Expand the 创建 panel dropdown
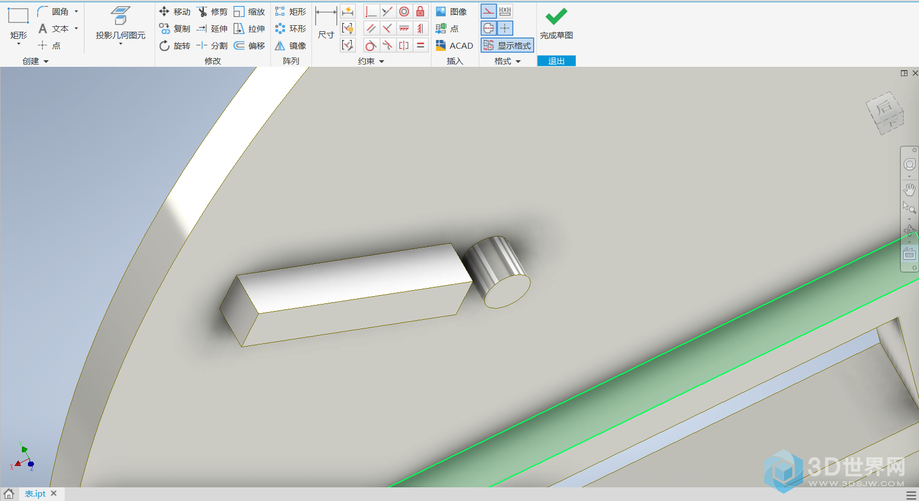 tap(46, 61)
